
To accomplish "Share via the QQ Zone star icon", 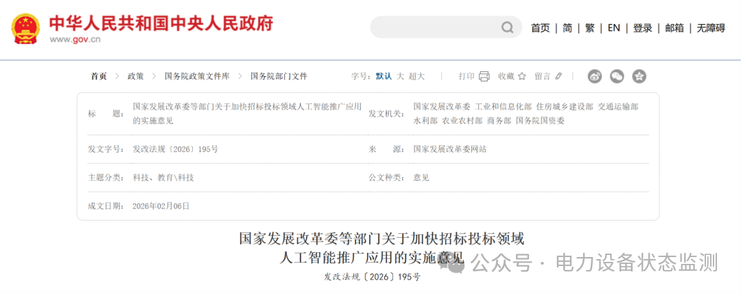I will tap(639, 76).
